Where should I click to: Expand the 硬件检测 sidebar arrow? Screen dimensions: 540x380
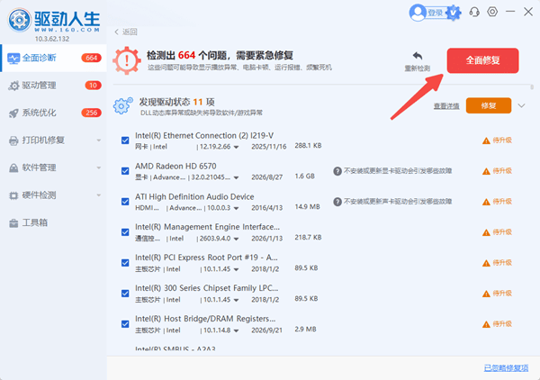99,195
